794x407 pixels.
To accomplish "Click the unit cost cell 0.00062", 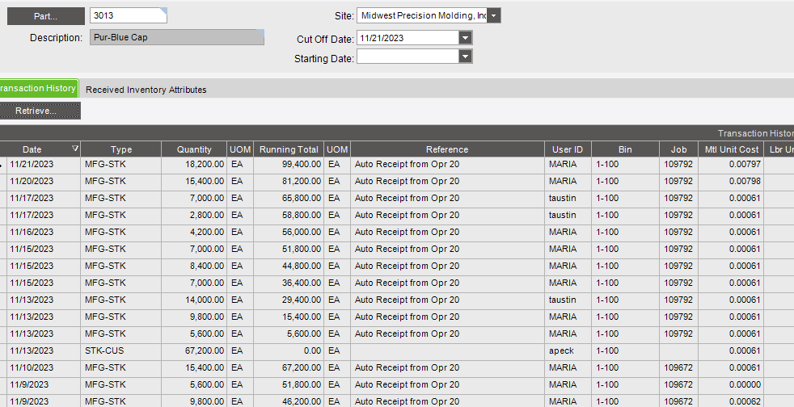I will [x=732, y=401].
